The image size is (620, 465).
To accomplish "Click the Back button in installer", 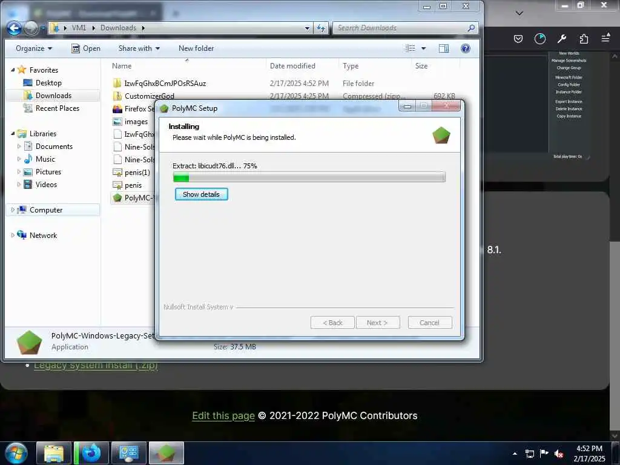I will (332, 323).
